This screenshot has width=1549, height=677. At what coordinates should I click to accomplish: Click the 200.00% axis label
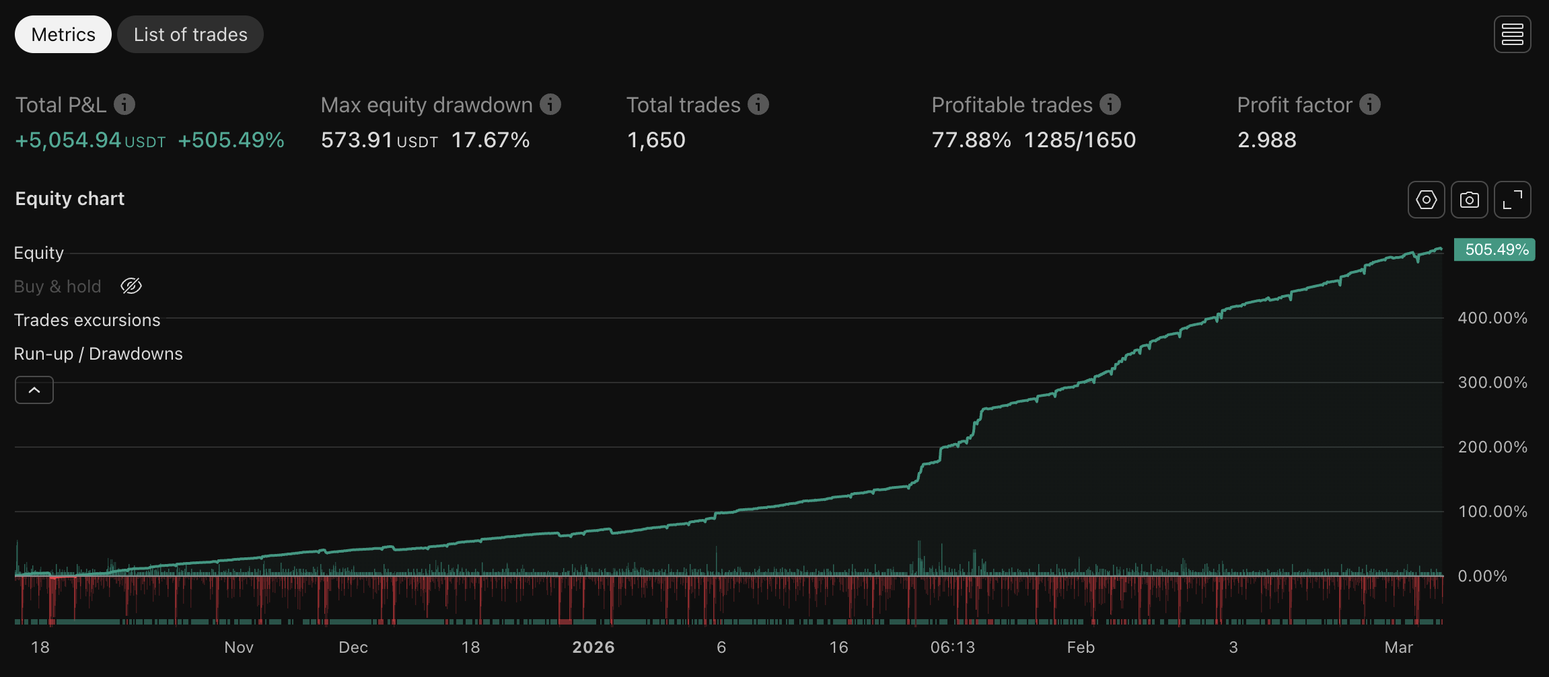tap(1492, 447)
